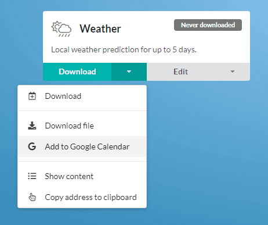The width and height of the screenshot is (268, 225).
Task: Select Add to Google Calendar
Action: (82, 147)
